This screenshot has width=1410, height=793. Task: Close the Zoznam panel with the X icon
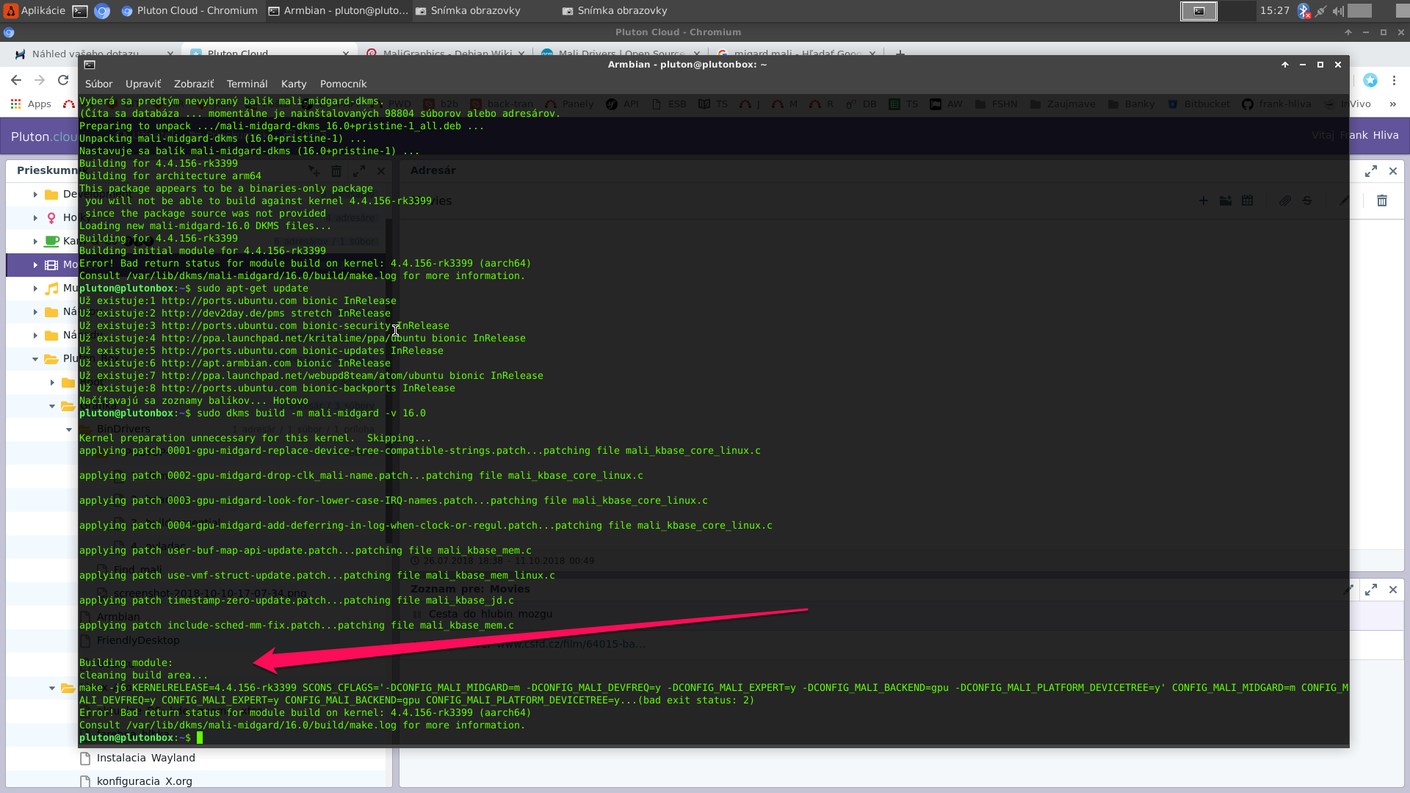coord(1393,590)
